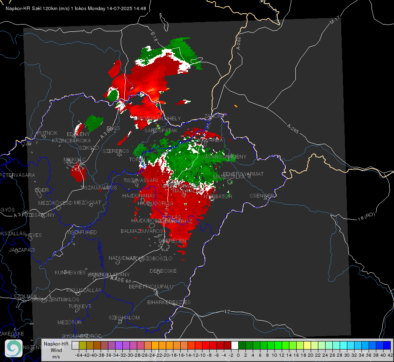Click the DEBRECEN city label

pyautogui.click(x=172, y=241)
